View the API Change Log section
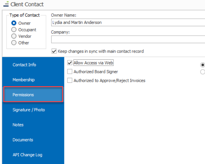205x164 pixels. pyautogui.click(x=33, y=155)
